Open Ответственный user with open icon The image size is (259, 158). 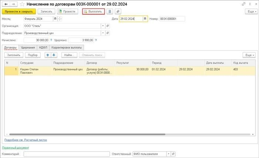tap(173, 154)
